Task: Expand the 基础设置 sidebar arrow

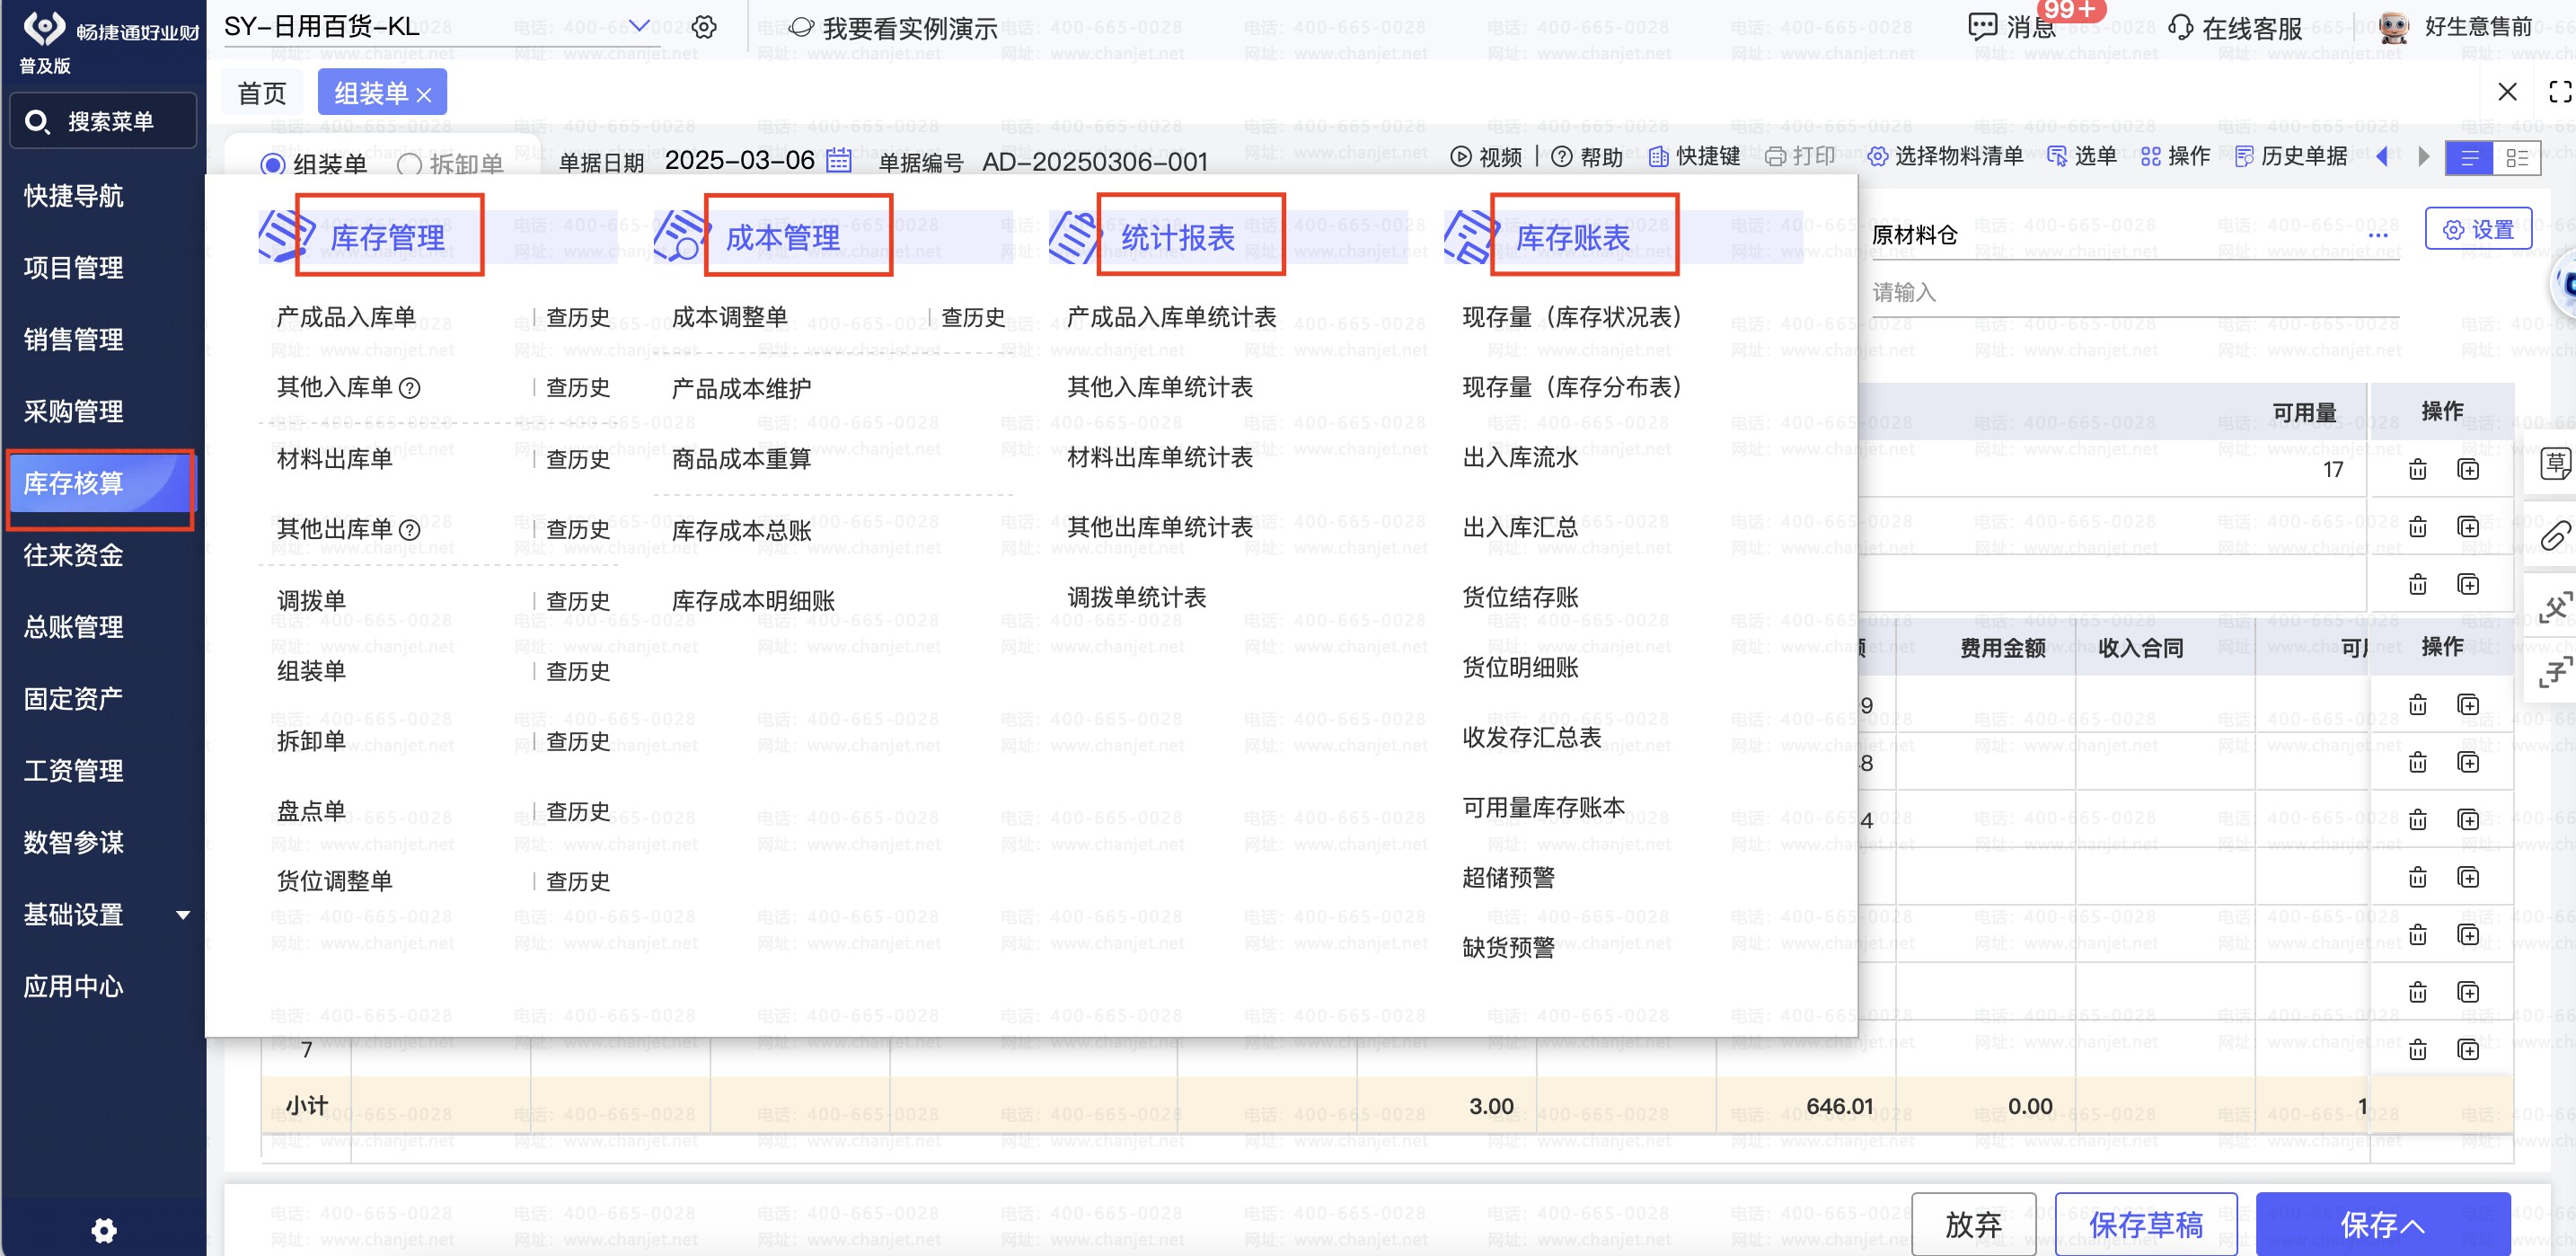Action: pos(183,914)
